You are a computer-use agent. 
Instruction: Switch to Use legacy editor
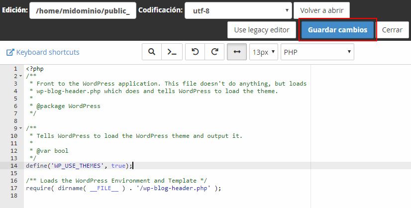pos(262,30)
